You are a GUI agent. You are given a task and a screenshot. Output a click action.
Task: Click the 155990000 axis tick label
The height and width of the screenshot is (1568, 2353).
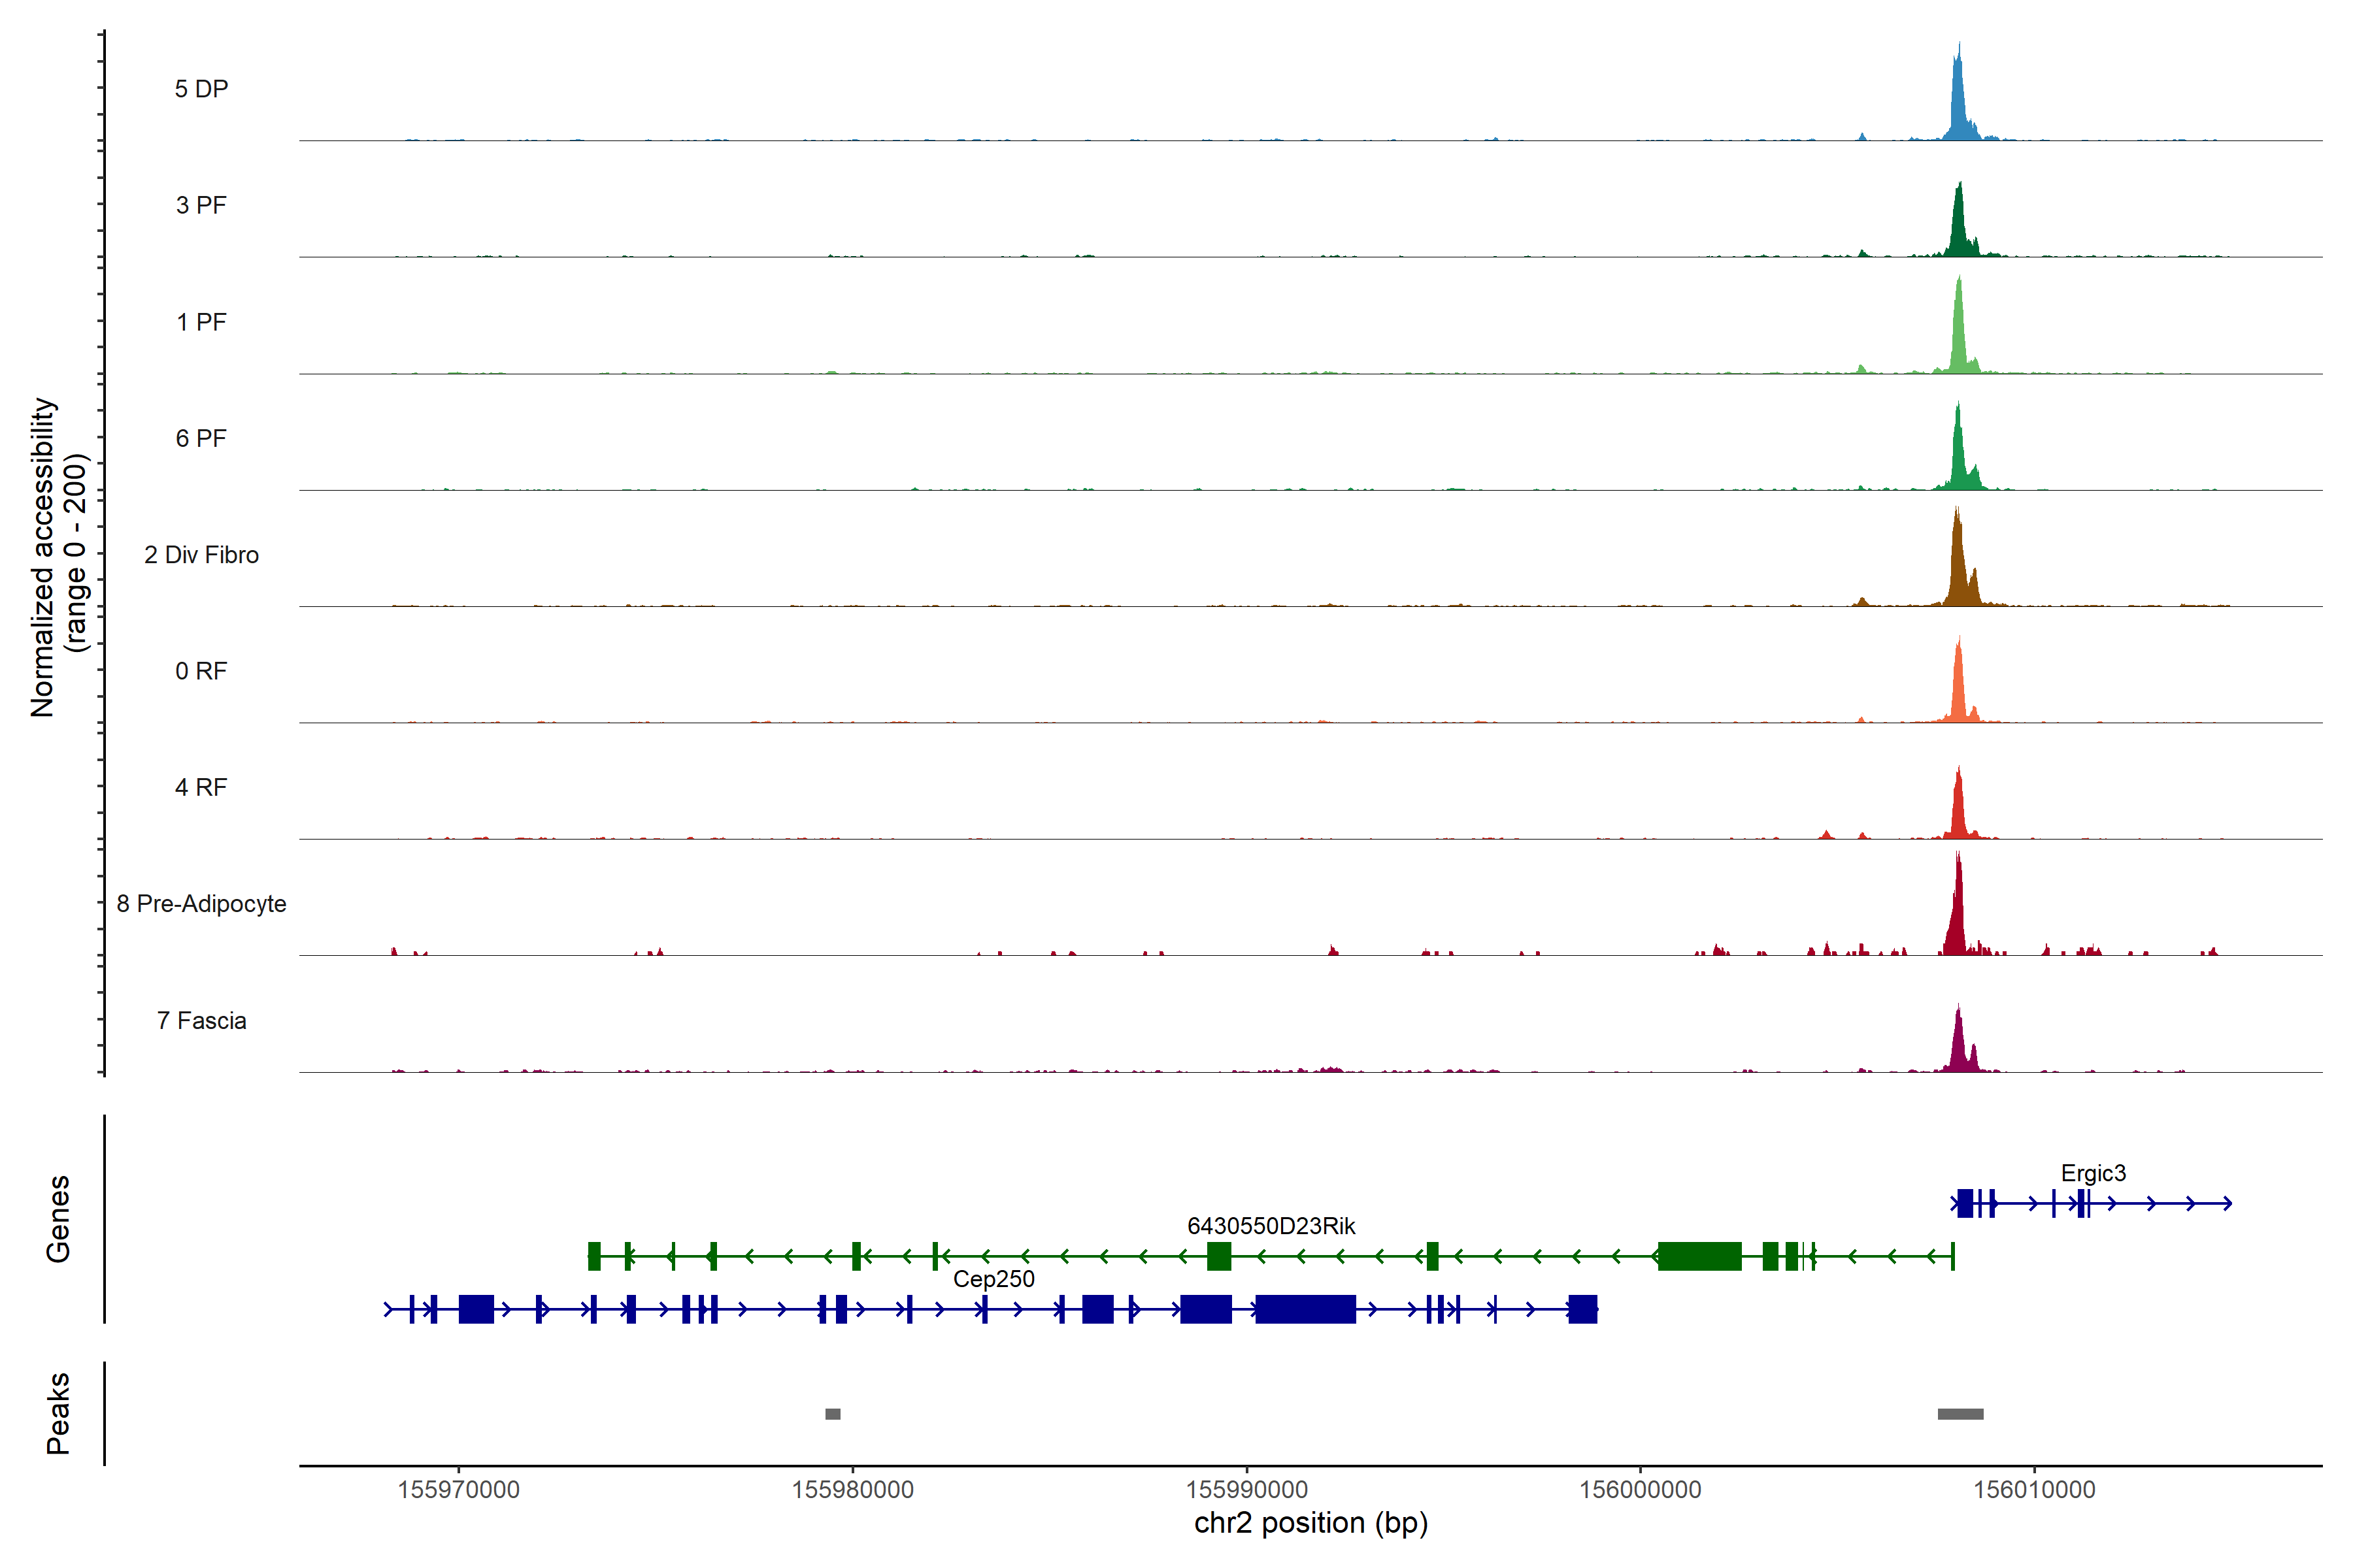pyautogui.click(x=1246, y=1490)
